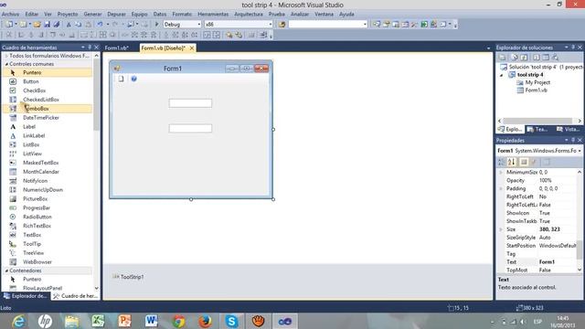Screen dimensions: 585x329
Task: Collapse the Controles comunes group
Action: pyautogui.click(x=6, y=64)
